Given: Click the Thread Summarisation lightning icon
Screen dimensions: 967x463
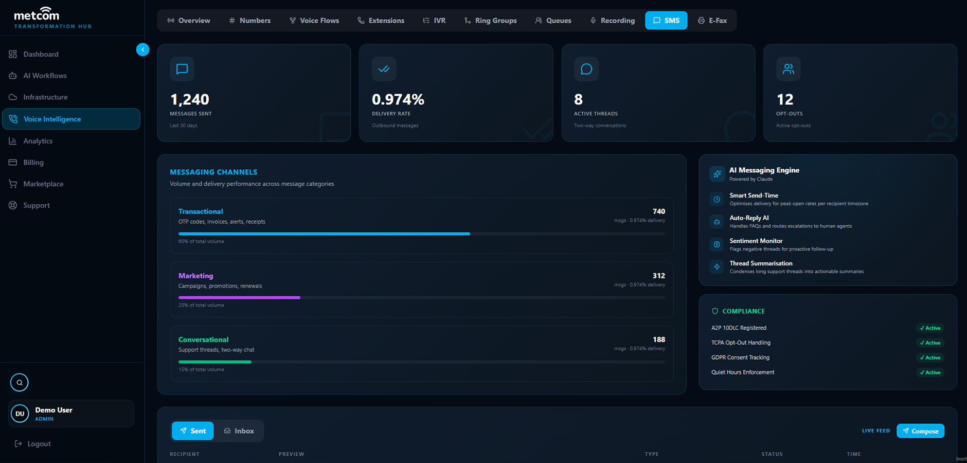Looking at the screenshot, I should pyautogui.click(x=717, y=267).
